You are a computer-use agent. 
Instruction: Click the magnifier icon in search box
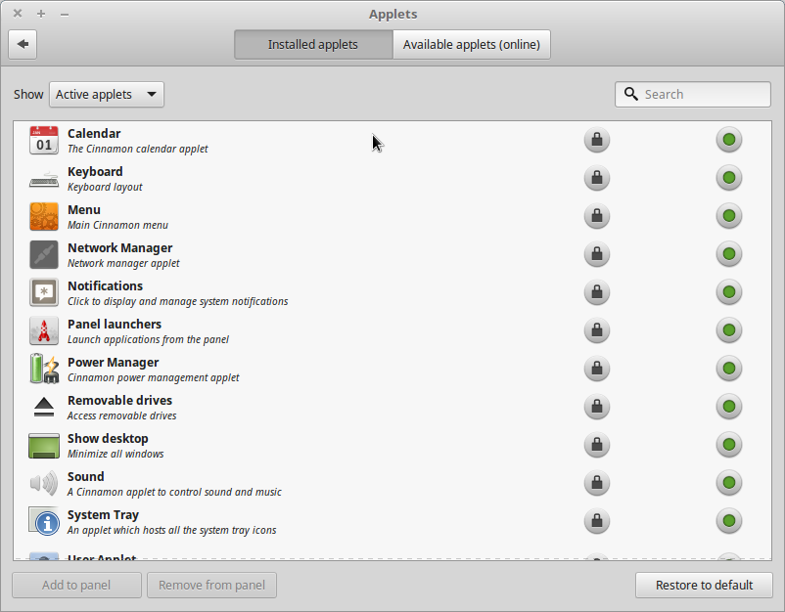630,94
